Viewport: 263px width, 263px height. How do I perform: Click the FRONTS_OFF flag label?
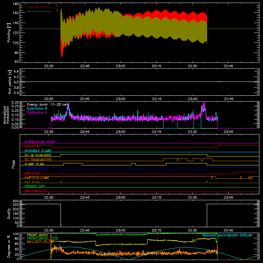pyautogui.click(x=35, y=186)
